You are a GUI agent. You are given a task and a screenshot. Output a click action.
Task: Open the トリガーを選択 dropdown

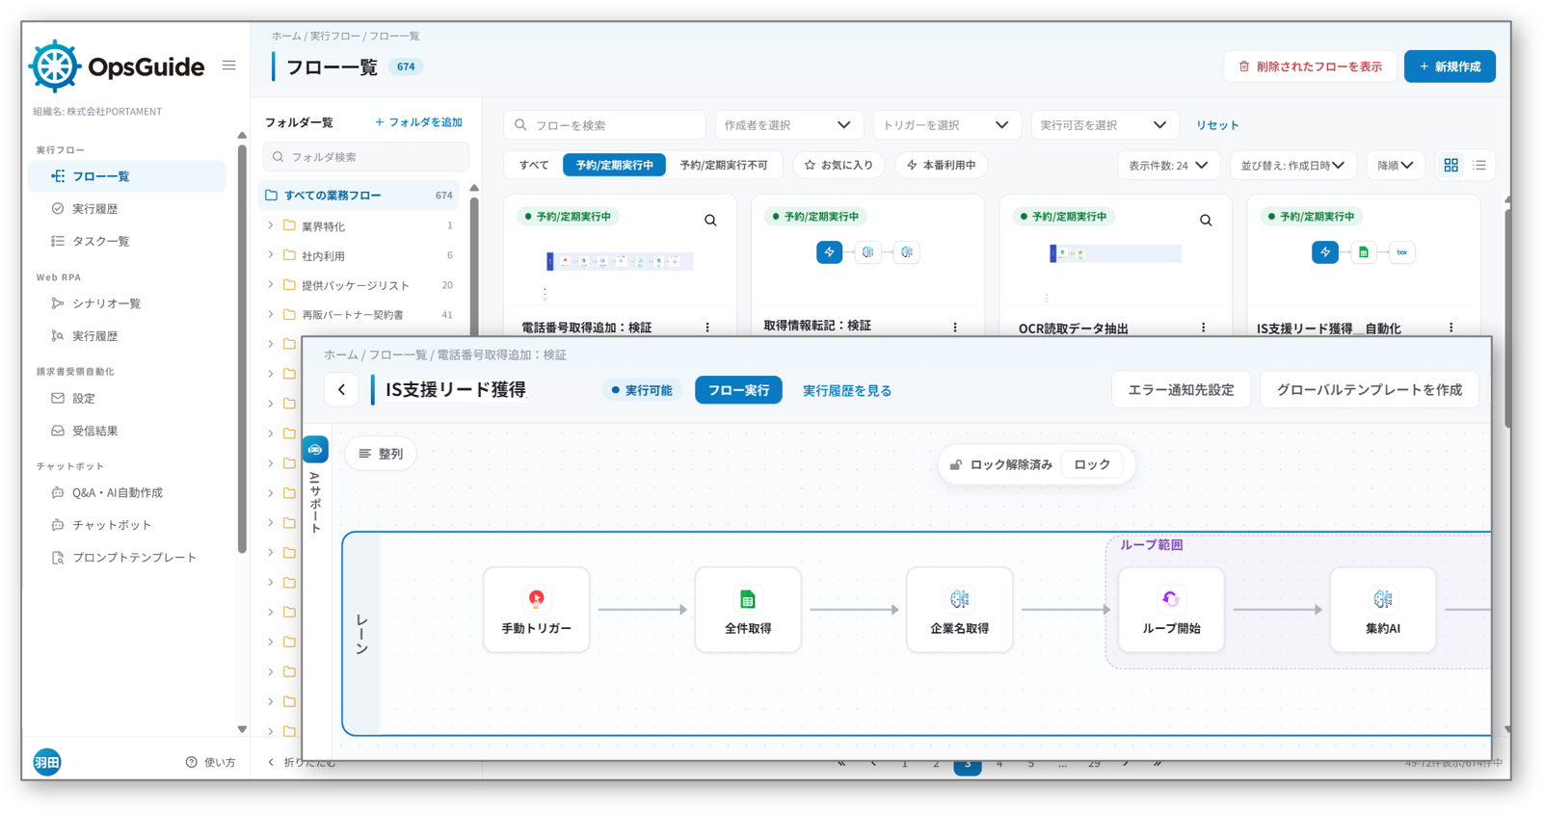pos(945,125)
